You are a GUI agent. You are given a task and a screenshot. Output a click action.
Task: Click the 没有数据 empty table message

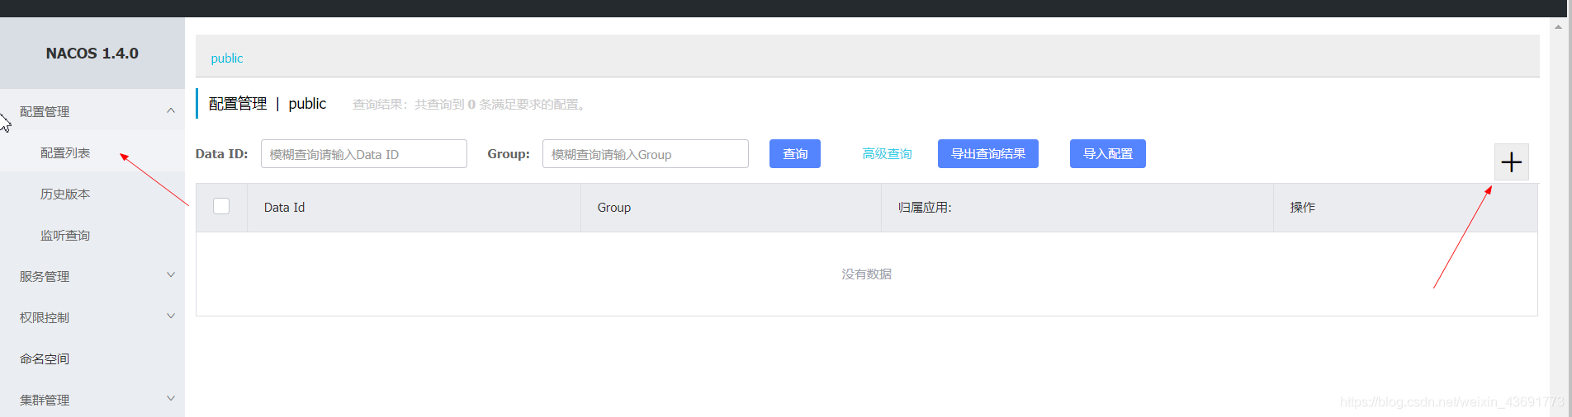(866, 274)
